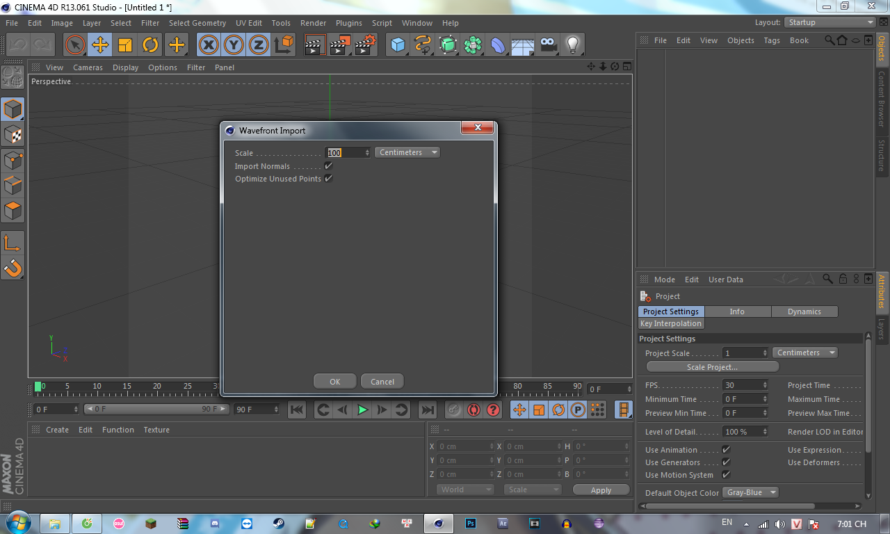Add a Camera object from toolbar
Image resolution: width=890 pixels, height=534 pixels.
tap(548, 45)
